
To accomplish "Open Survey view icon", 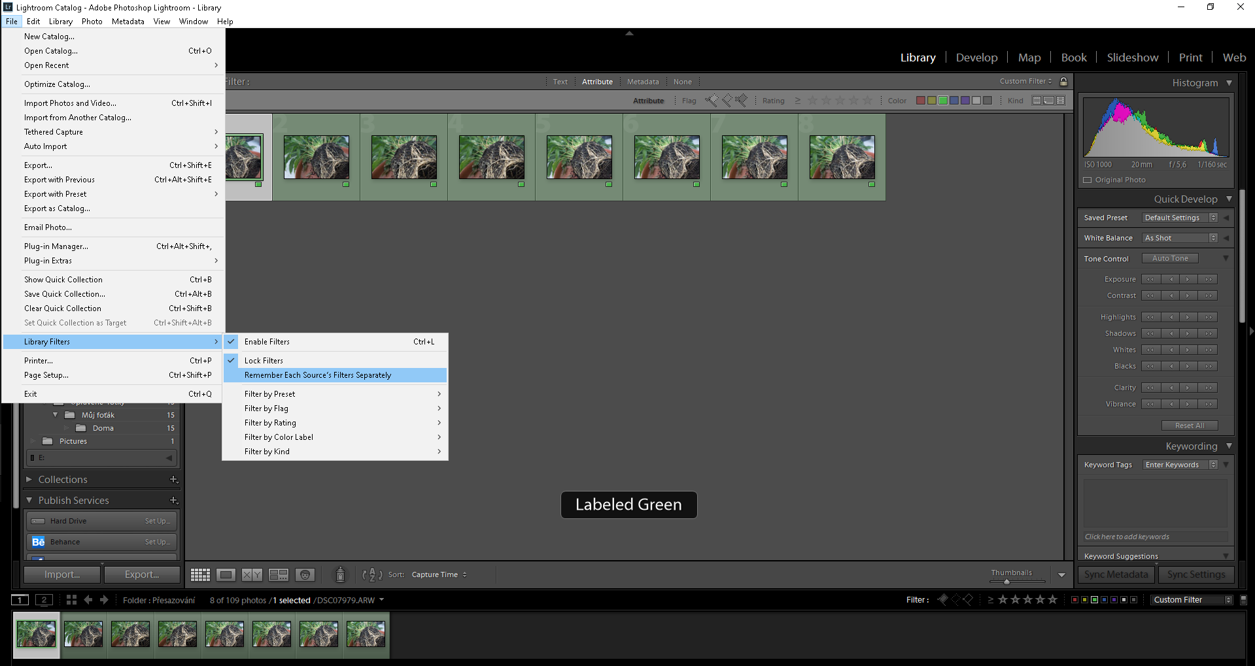I will pos(279,574).
